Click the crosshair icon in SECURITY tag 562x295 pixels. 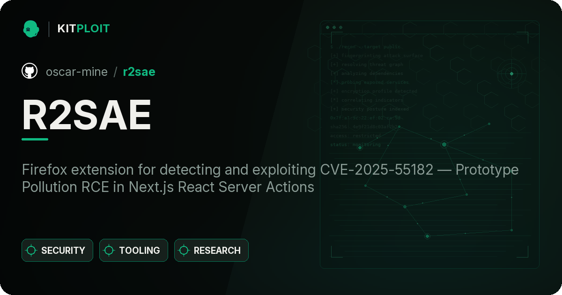click(x=31, y=251)
